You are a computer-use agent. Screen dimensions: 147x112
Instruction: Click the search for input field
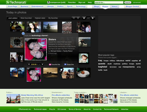coord(109,2)
